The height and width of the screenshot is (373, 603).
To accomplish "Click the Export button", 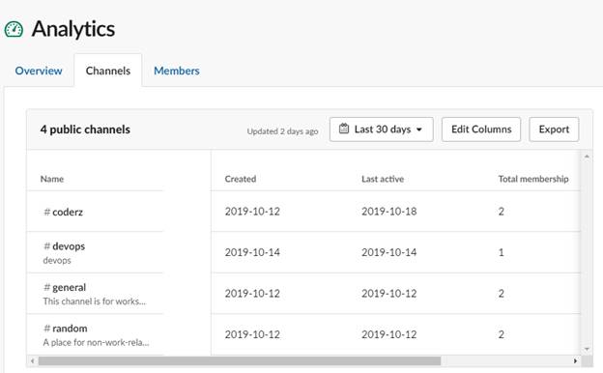I will tap(554, 129).
